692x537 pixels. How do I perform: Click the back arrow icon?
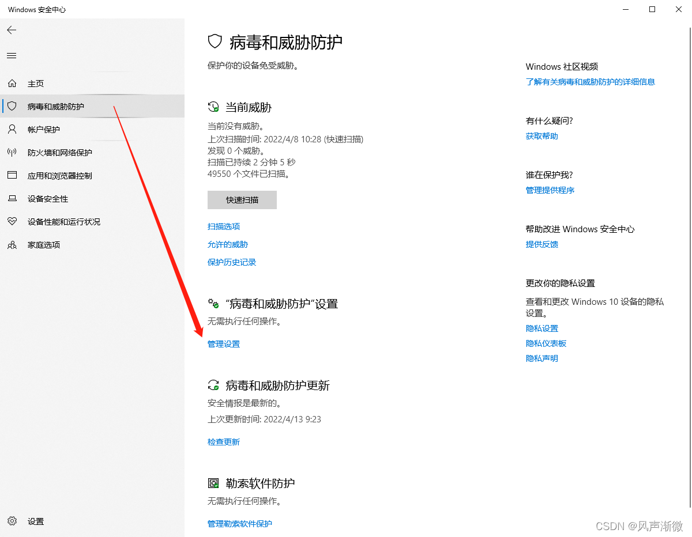12,30
